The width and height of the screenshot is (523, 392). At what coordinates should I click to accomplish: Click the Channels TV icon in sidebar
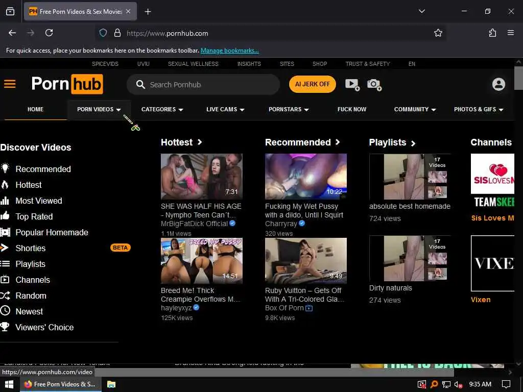coord(5,279)
